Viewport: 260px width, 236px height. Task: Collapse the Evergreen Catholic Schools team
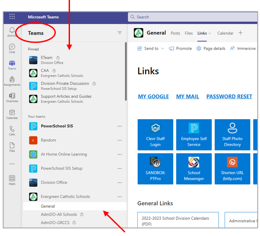pos(65,197)
